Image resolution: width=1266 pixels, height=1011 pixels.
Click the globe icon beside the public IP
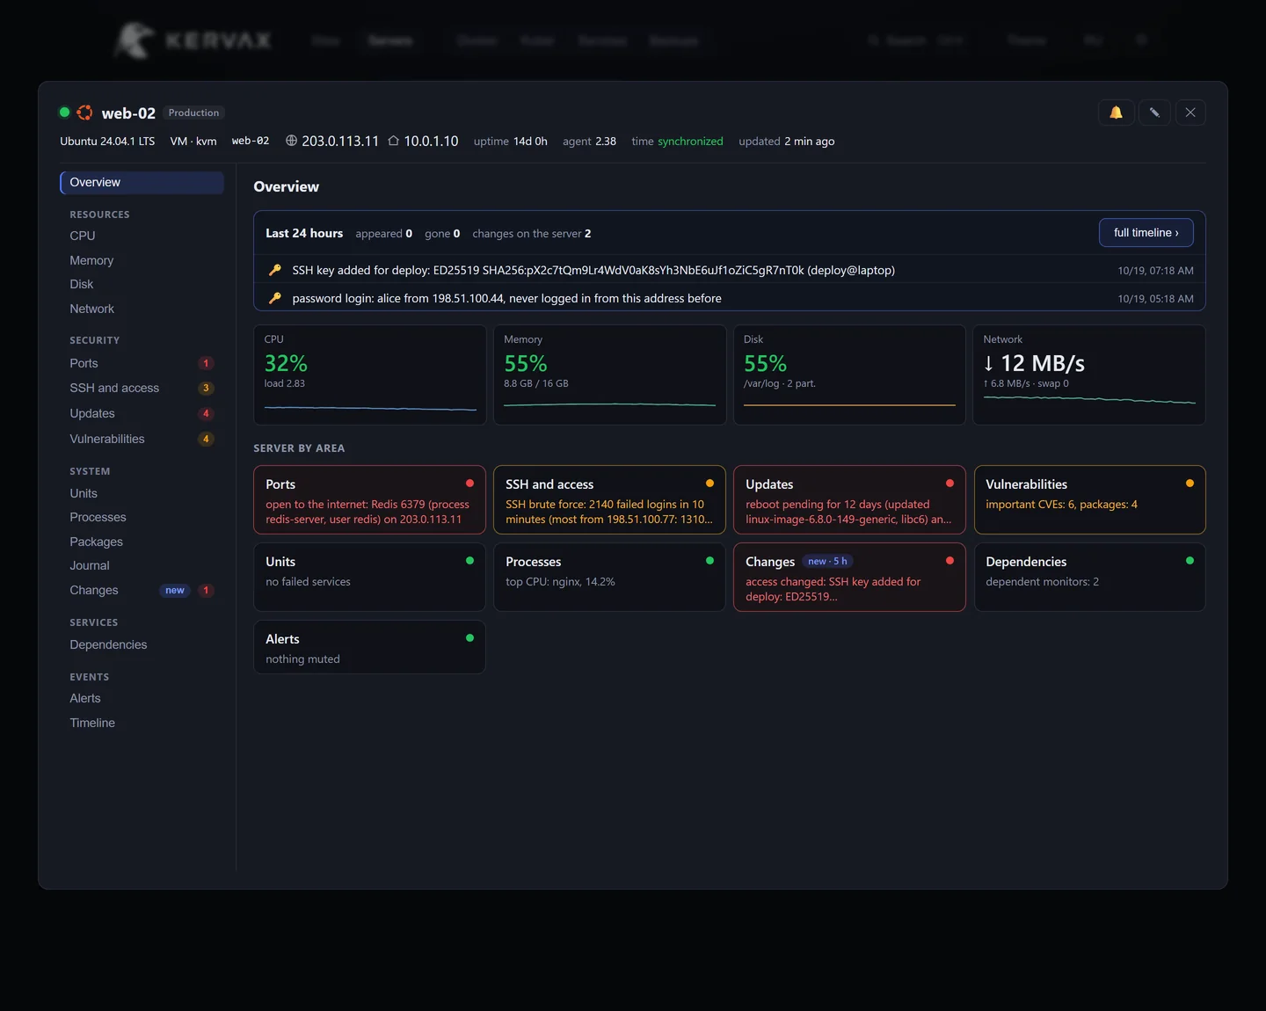[291, 141]
